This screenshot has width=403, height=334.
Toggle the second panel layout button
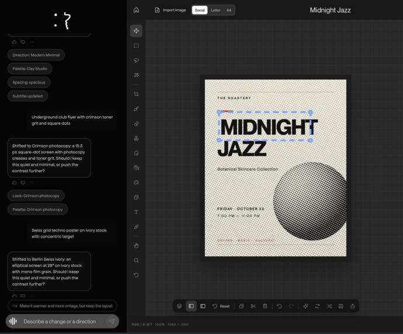pyautogui.click(x=203, y=306)
